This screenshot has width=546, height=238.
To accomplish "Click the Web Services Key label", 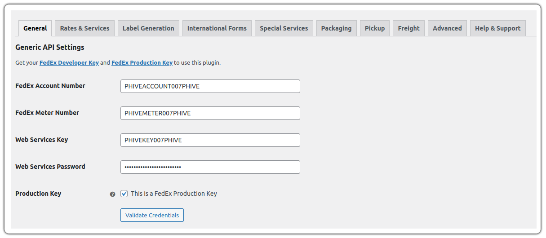I will (42, 140).
